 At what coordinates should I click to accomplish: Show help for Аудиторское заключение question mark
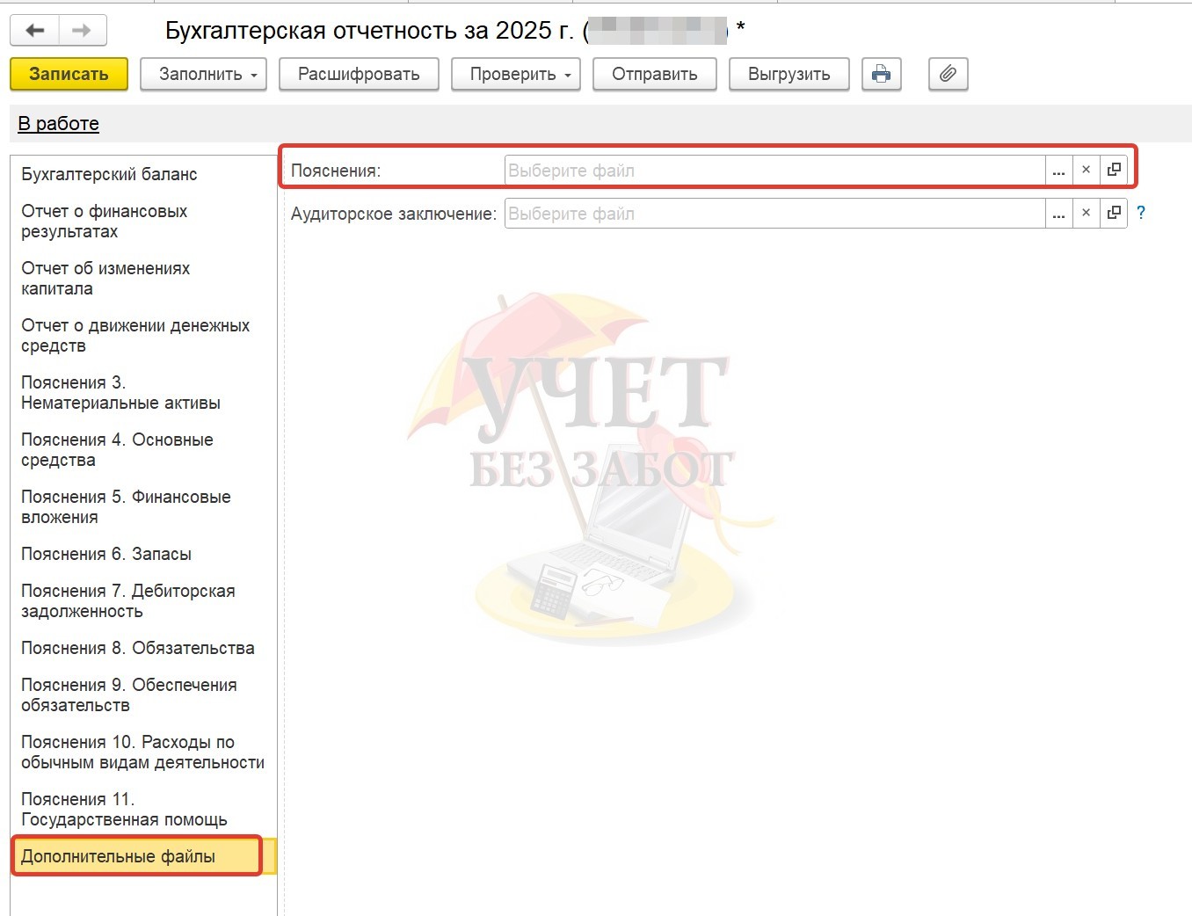point(1141,213)
